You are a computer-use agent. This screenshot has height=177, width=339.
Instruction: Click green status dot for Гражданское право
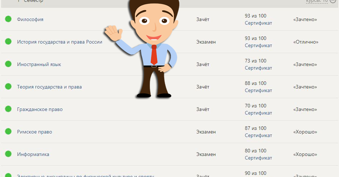point(8,109)
